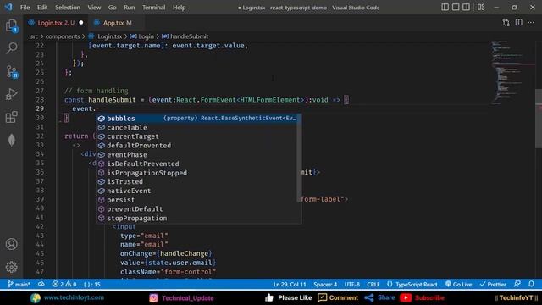Screen dimensions: 542x305
Task: Toggle the secondary side bar layout icon
Action: coord(466,8)
